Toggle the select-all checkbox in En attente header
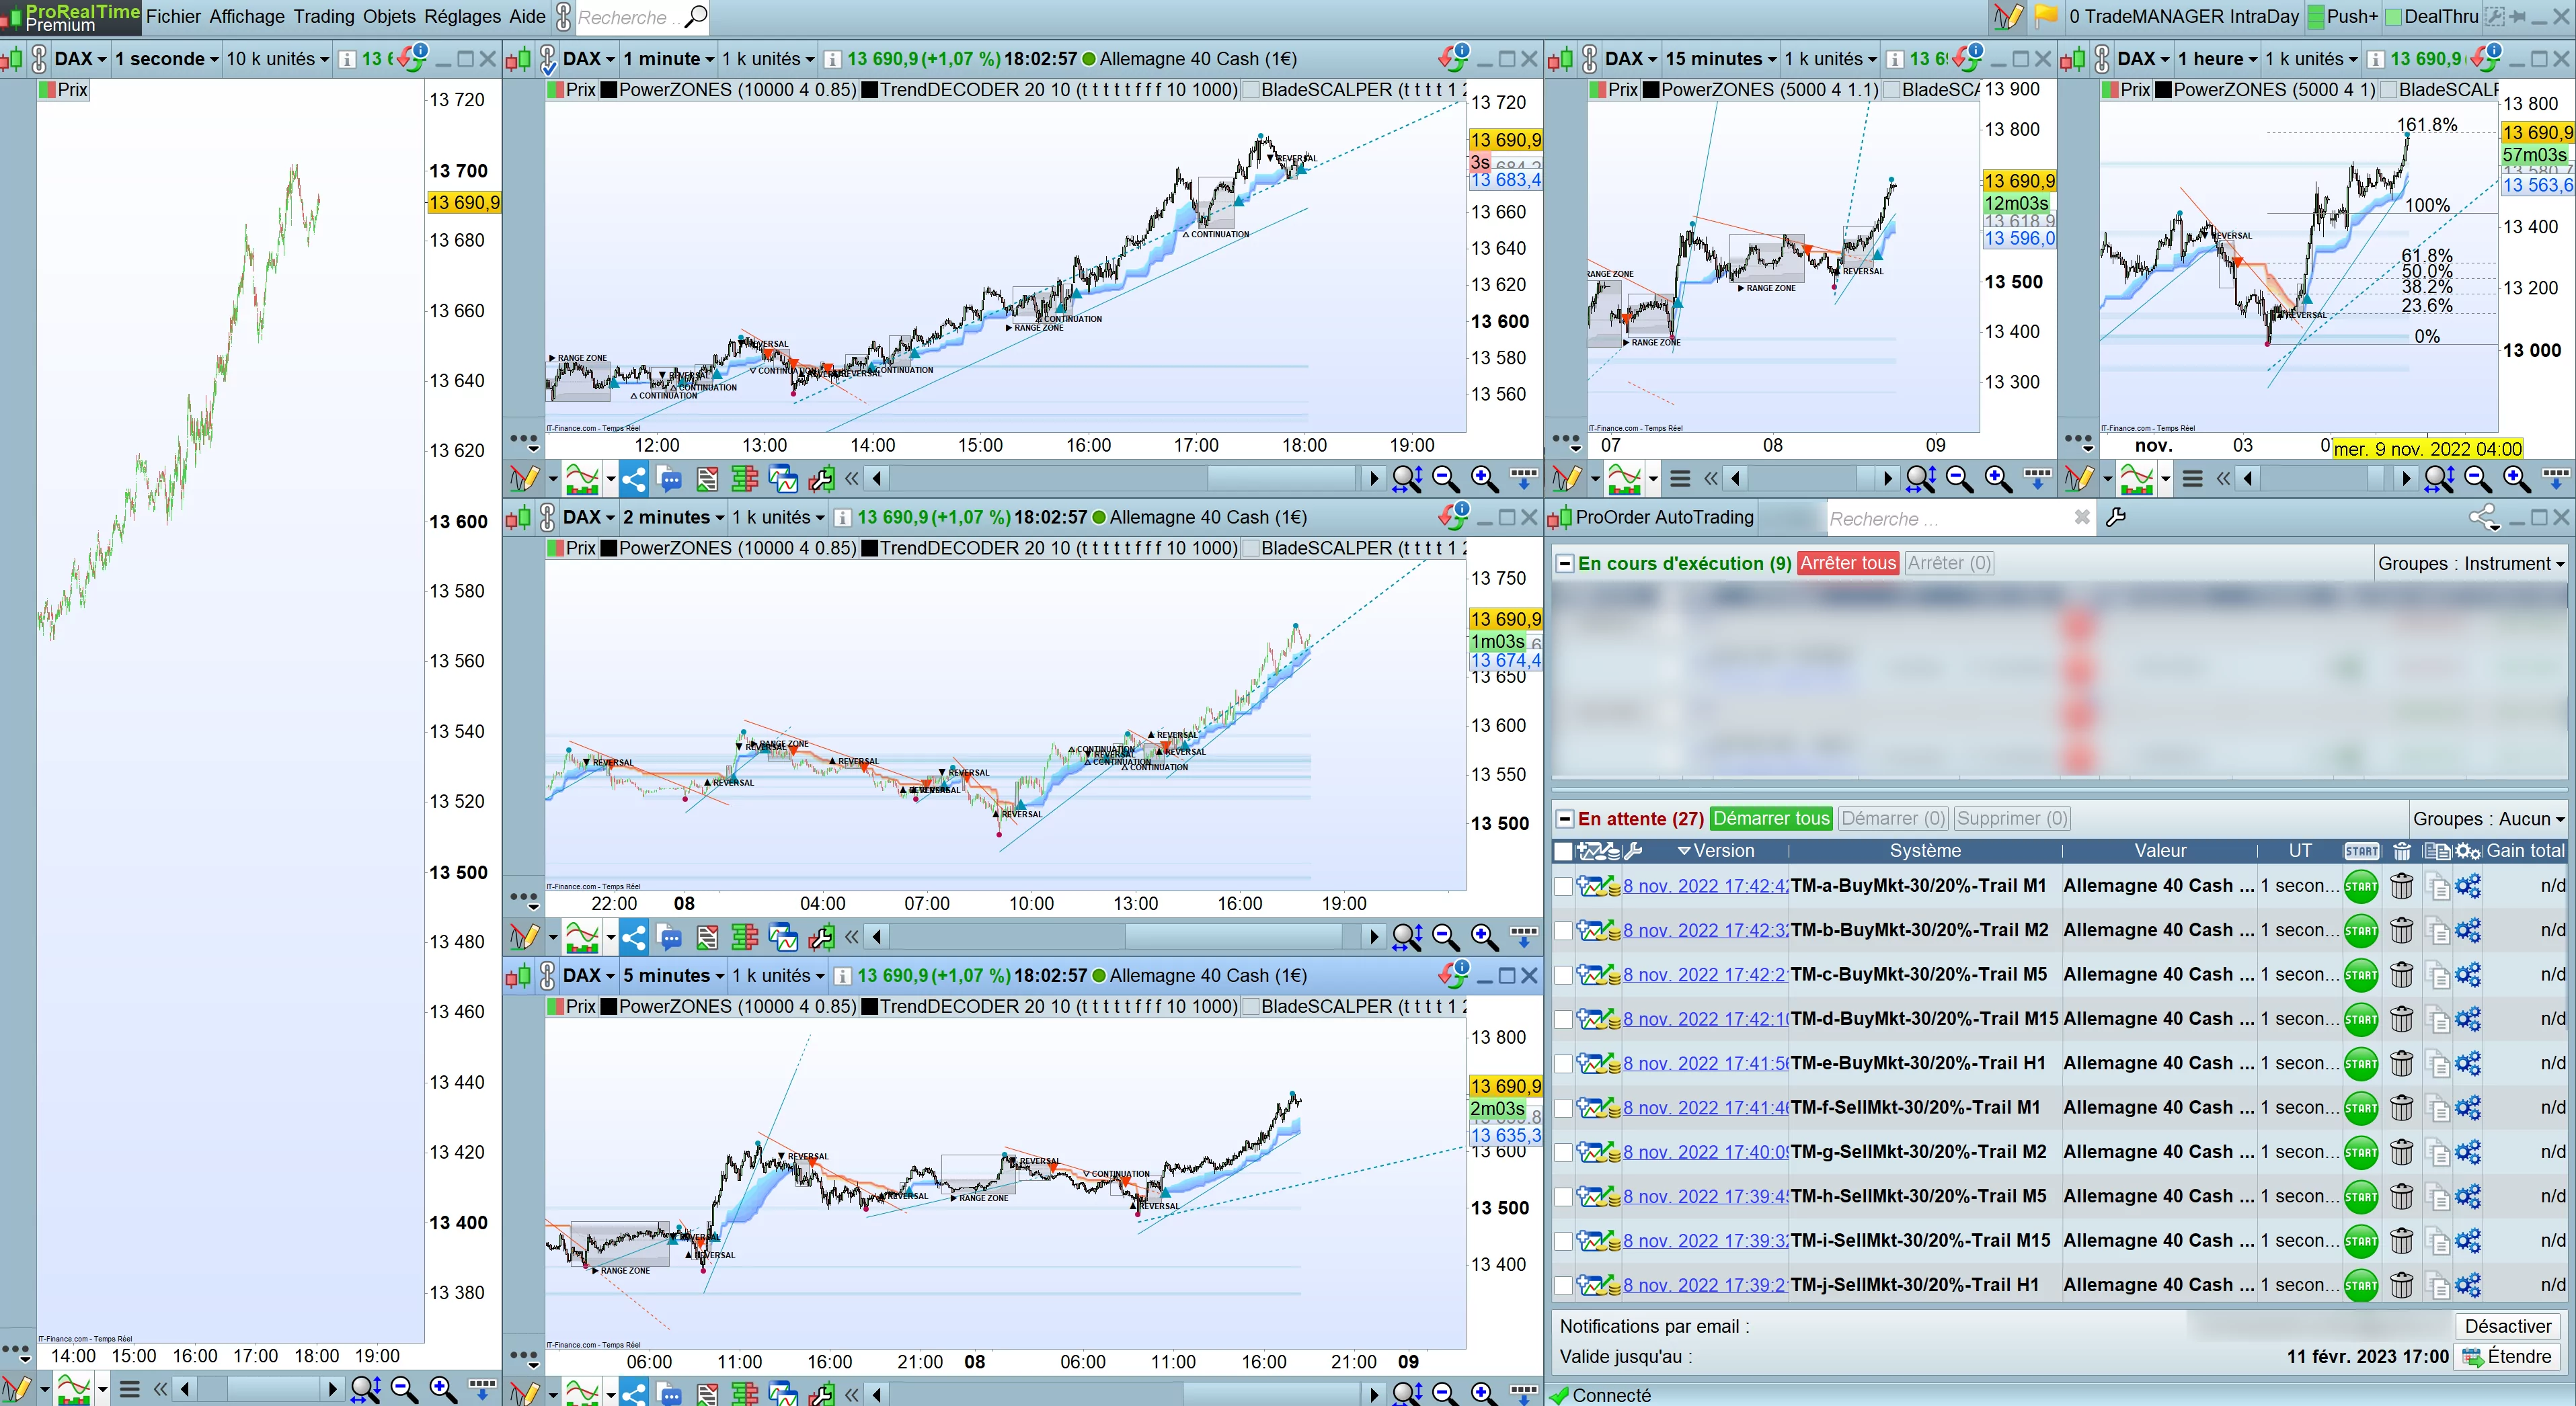Image resolution: width=2576 pixels, height=1406 pixels. (1563, 852)
